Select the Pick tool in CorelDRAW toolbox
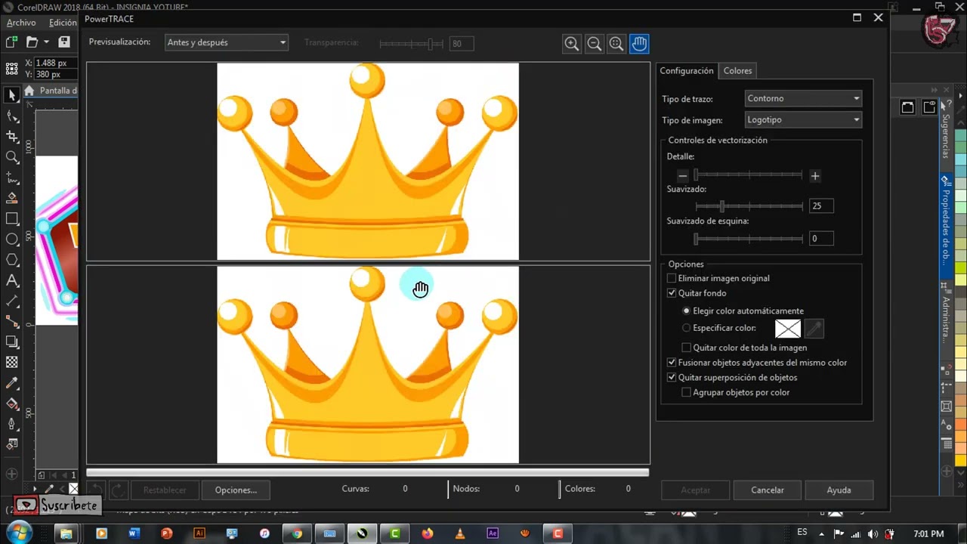967x544 pixels. pyautogui.click(x=12, y=95)
